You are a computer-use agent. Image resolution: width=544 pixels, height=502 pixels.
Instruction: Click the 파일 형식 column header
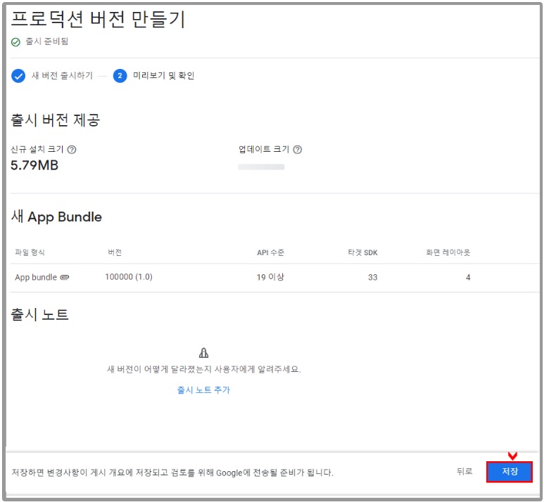(x=30, y=252)
